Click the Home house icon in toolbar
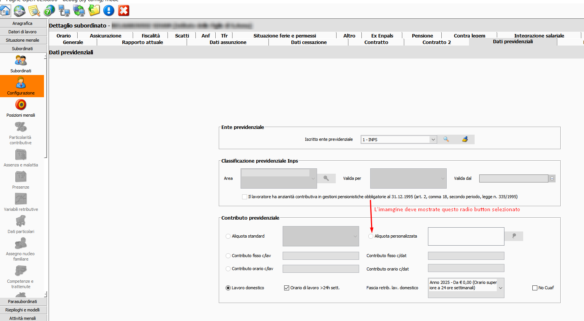 click(5, 11)
